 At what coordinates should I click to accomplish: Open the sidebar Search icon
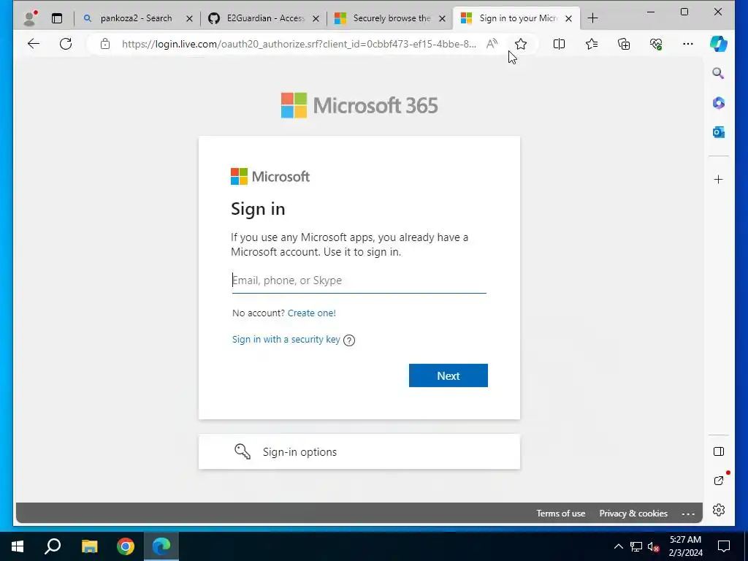[x=719, y=73]
